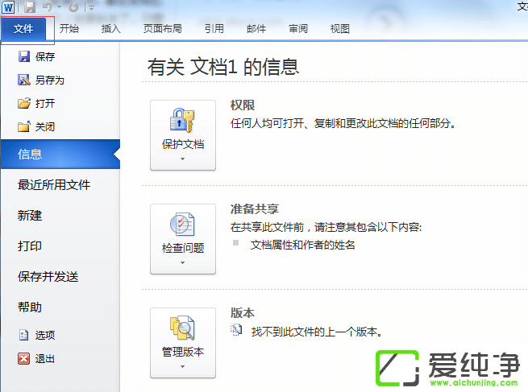Click 保存 (Save) in the sidebar
Screen dimensions: 528x392
[x=44, y=56]
